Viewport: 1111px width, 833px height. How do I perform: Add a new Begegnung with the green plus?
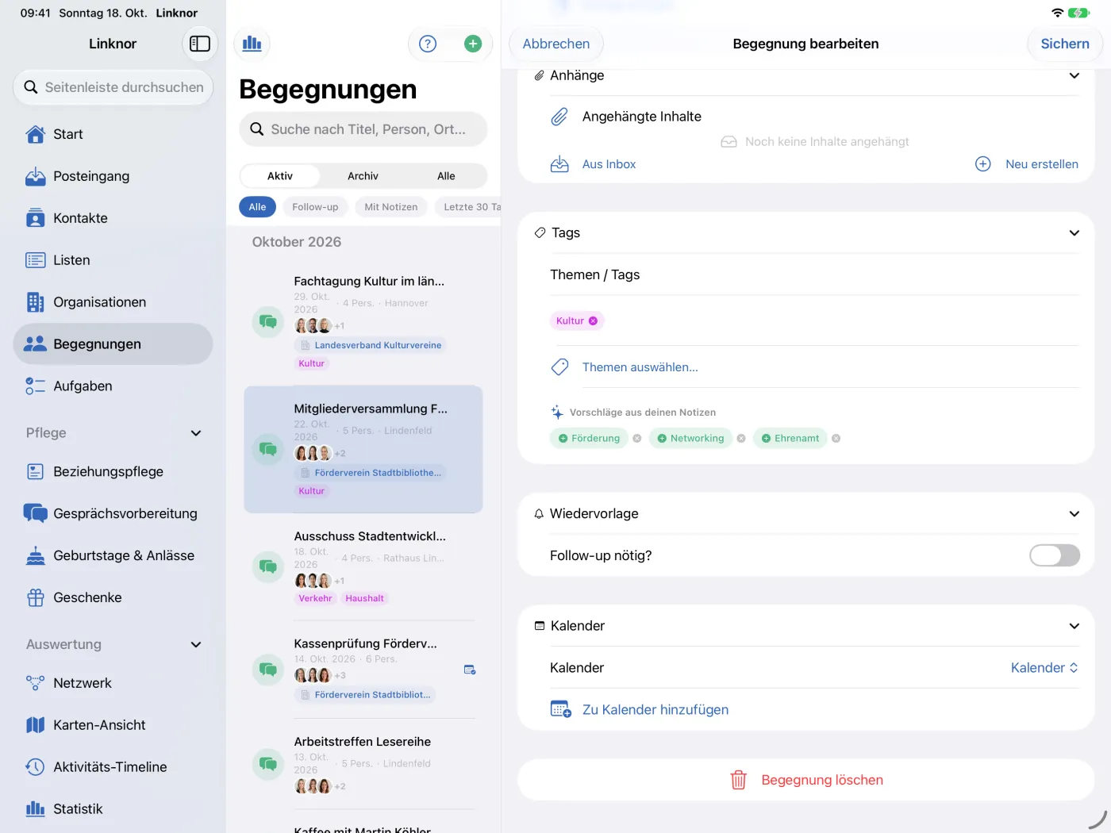click(x=473, y=44)
